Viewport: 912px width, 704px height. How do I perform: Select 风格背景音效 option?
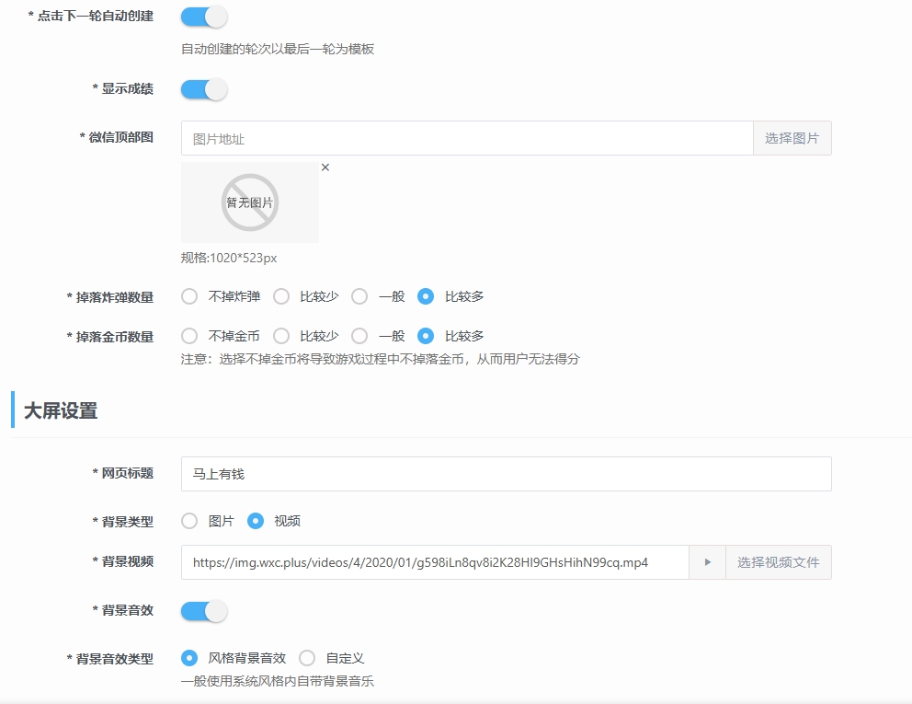(188, 657)
